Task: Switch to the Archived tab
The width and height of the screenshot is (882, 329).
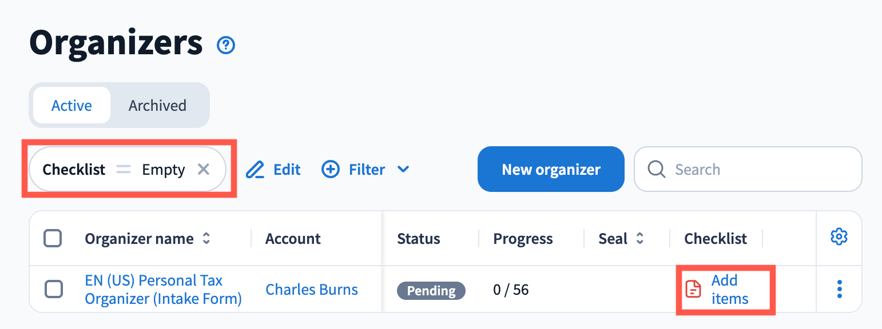Action: (x=157, y=106)
